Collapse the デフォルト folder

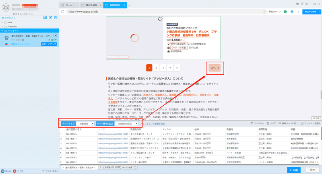point(2,31)
